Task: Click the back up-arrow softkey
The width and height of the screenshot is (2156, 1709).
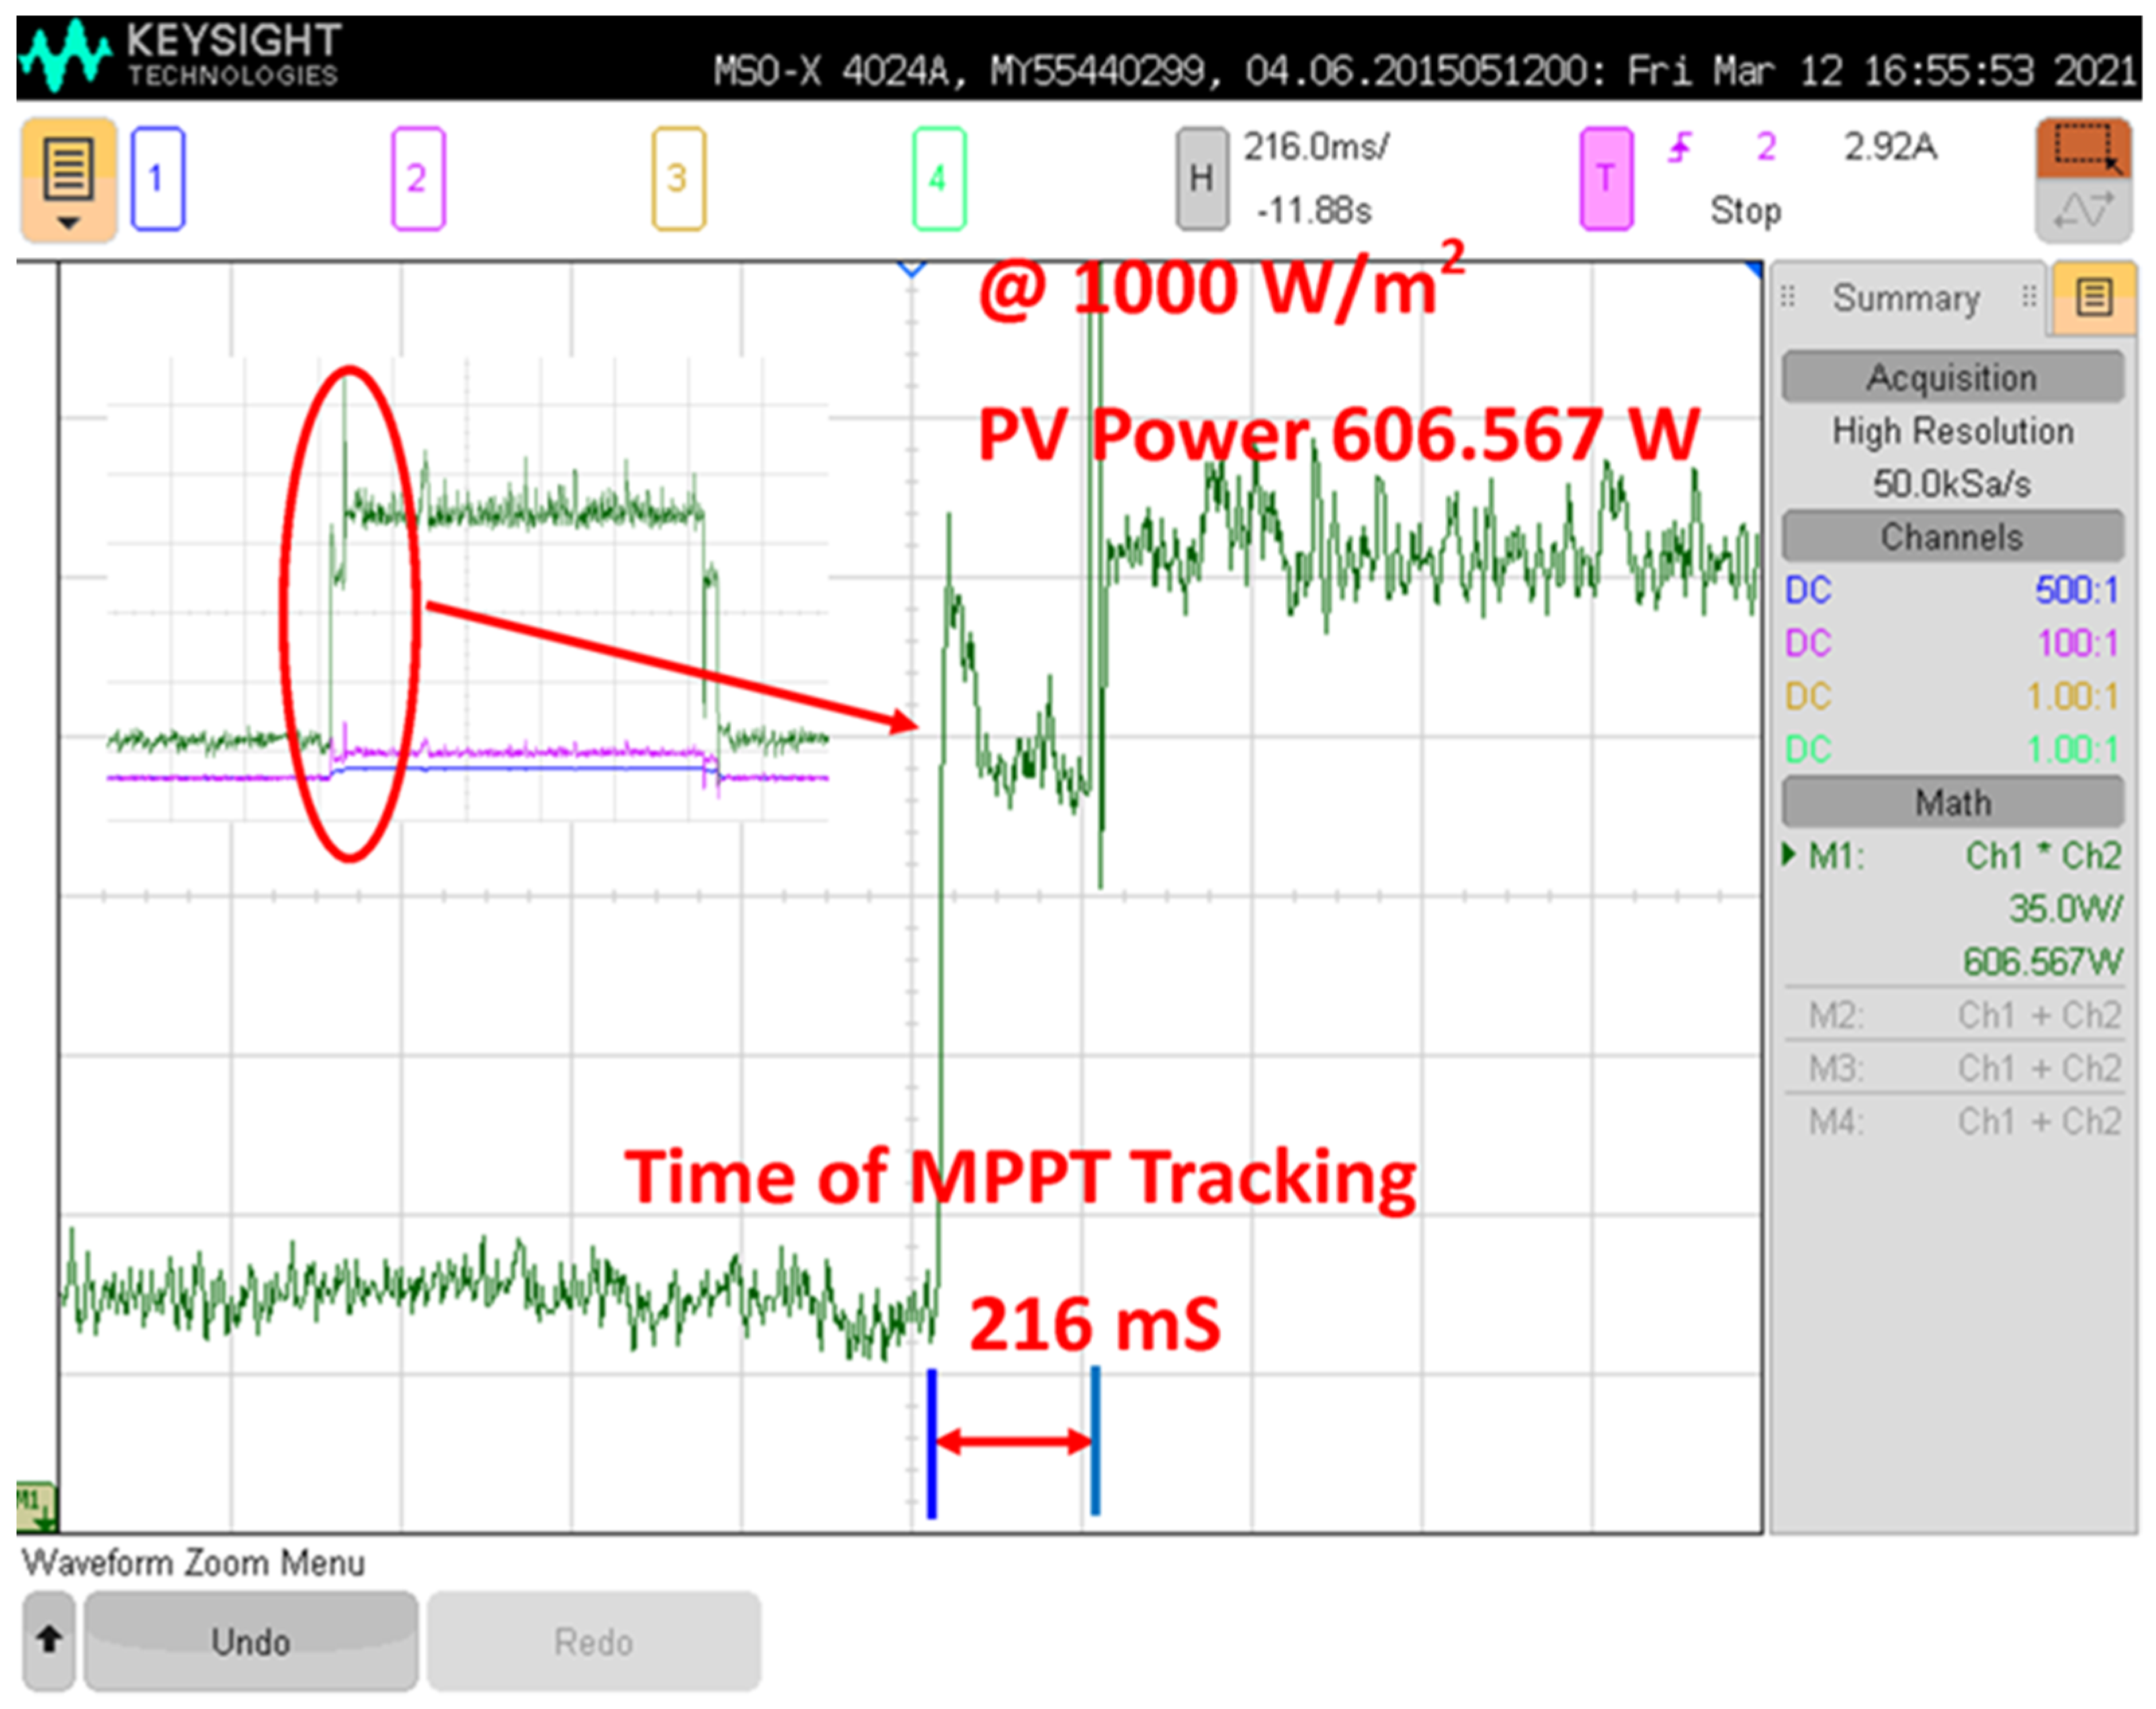Action: [49, 1640]
